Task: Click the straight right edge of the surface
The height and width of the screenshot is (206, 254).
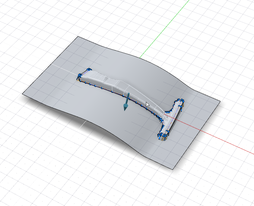Action: pyautogui.click(x=196, y=135)
